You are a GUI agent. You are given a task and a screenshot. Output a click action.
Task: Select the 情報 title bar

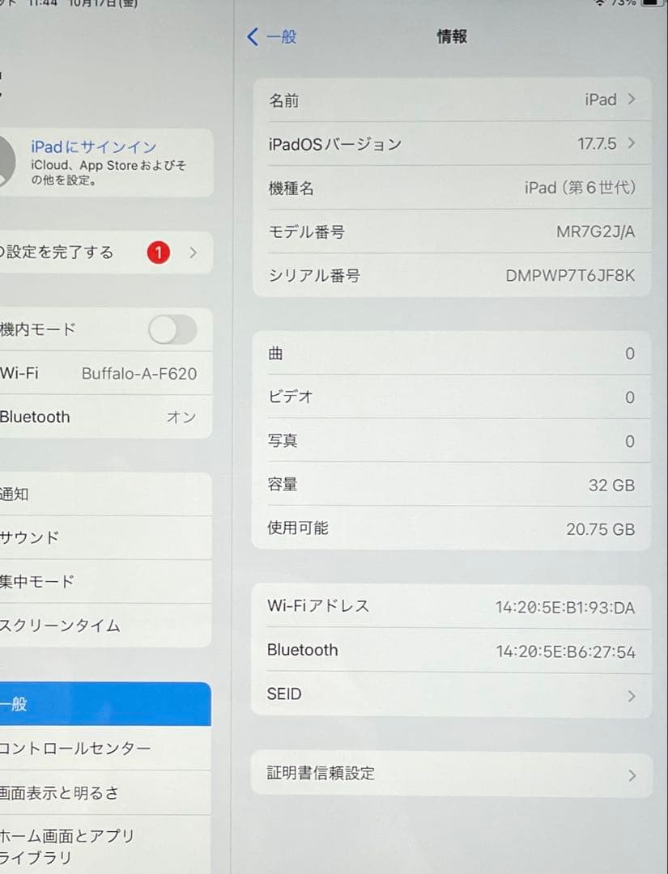(x=451, y=37)
